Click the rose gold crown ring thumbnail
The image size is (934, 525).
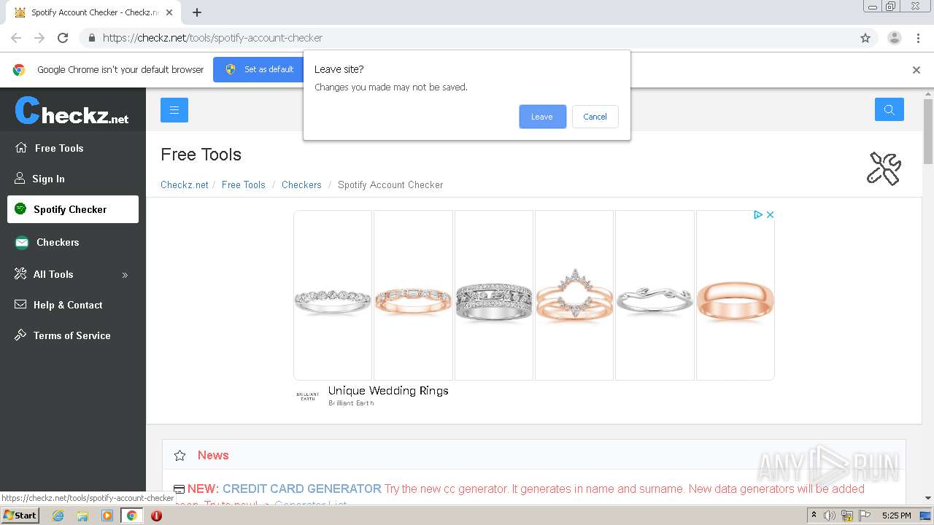coord(574,295)
